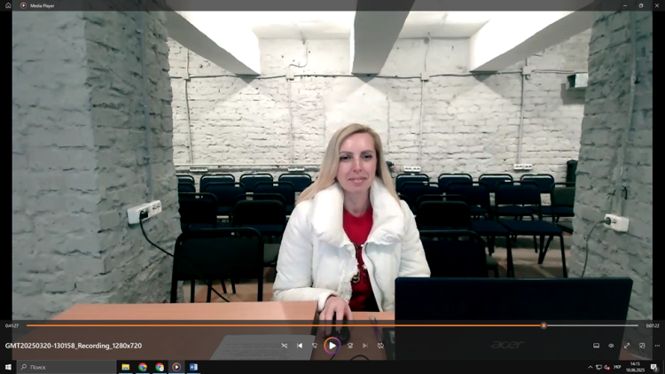665x374 pixels.
Task: Switch to mini player view
Action: point(642,346)
